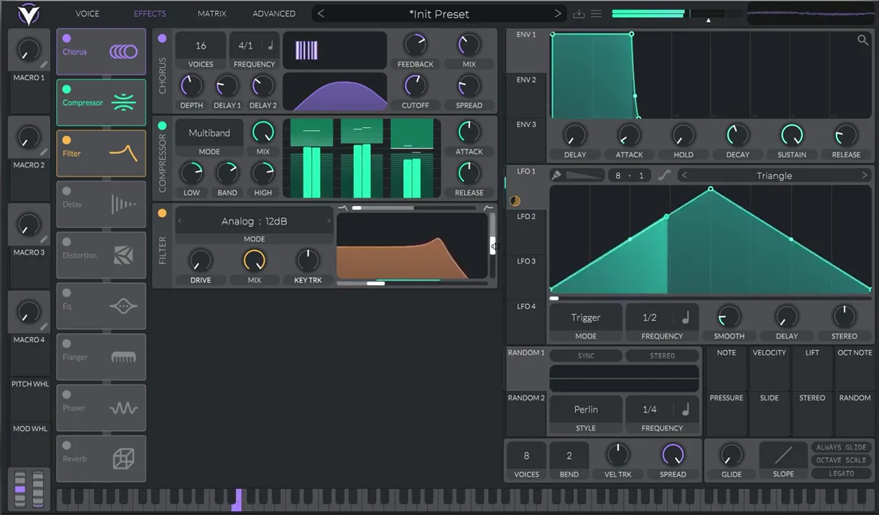Open the Random Perlin style selector
Screen dimensions: 879x515
coord(586,409)
